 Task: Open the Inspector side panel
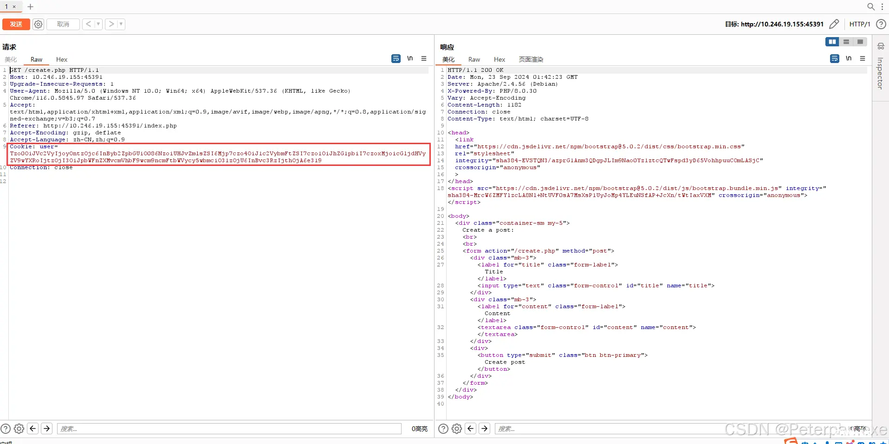coord(880,73)
